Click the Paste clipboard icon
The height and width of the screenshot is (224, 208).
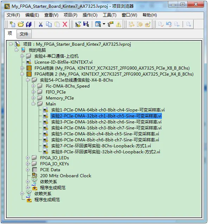(x=57, y=24)
